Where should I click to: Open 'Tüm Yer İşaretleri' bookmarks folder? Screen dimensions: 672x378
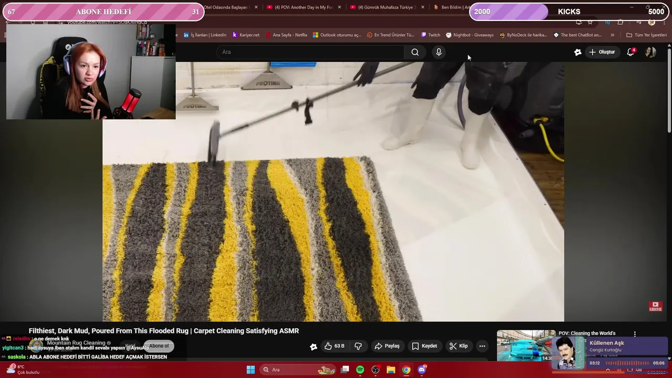[646, 35]
